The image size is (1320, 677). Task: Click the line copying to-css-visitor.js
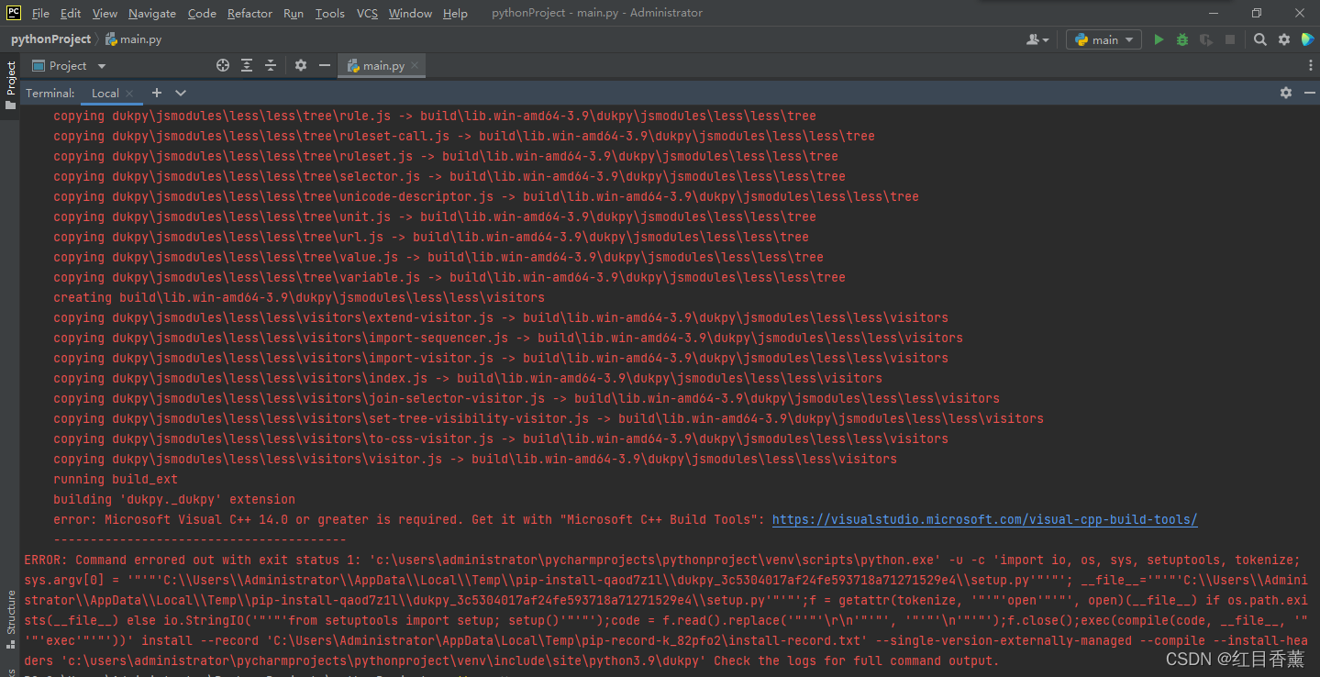[501, 438]
